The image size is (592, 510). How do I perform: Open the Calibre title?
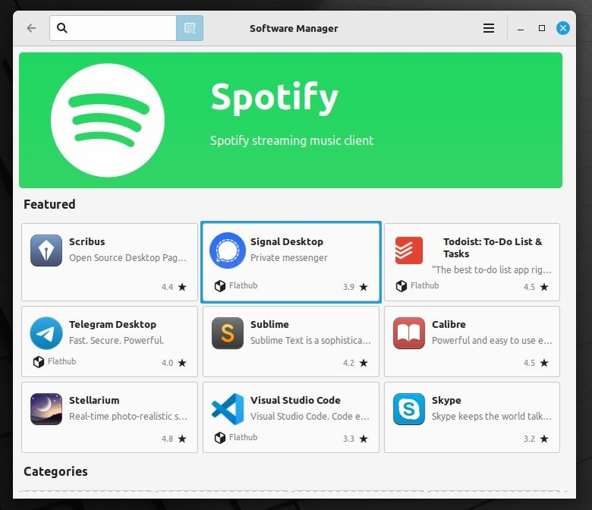point(449,324)
